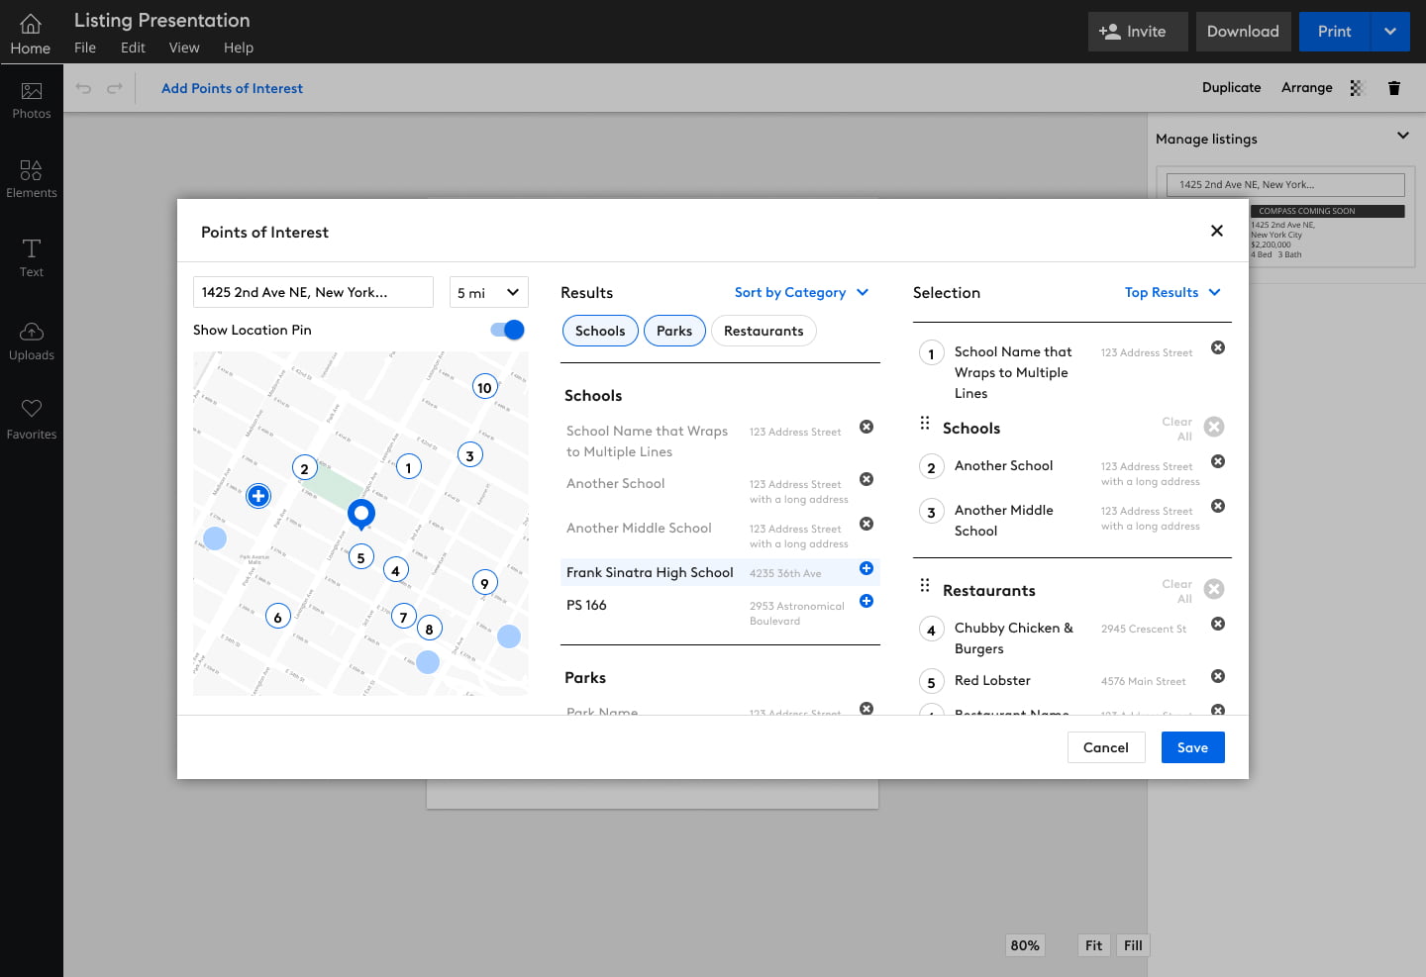Screen dimensions: 1426x977
Task: Add Frank Sinatra High School with plus icon
Action: click(x=866, y=568)
